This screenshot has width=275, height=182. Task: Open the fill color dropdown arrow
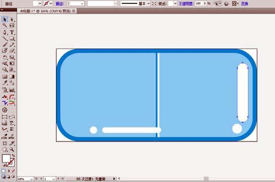[x=40, y=3]
